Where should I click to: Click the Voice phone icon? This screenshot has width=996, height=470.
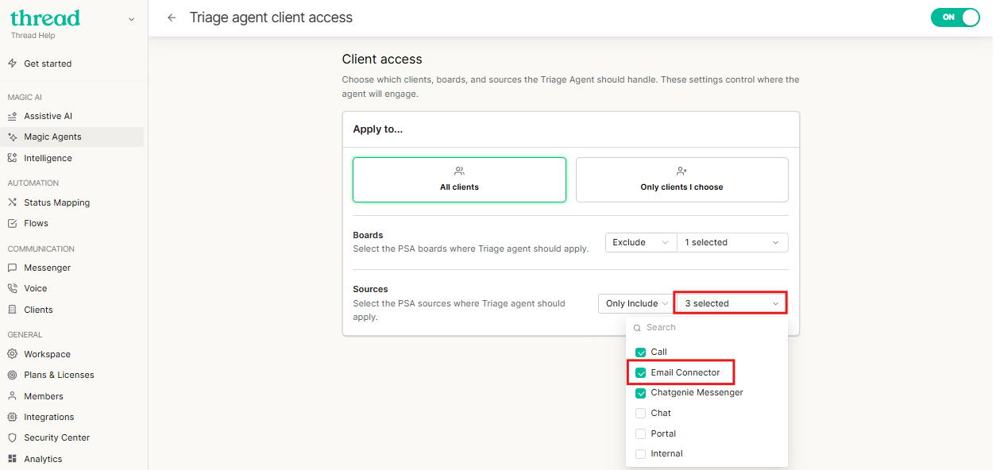tap(13, 288)
